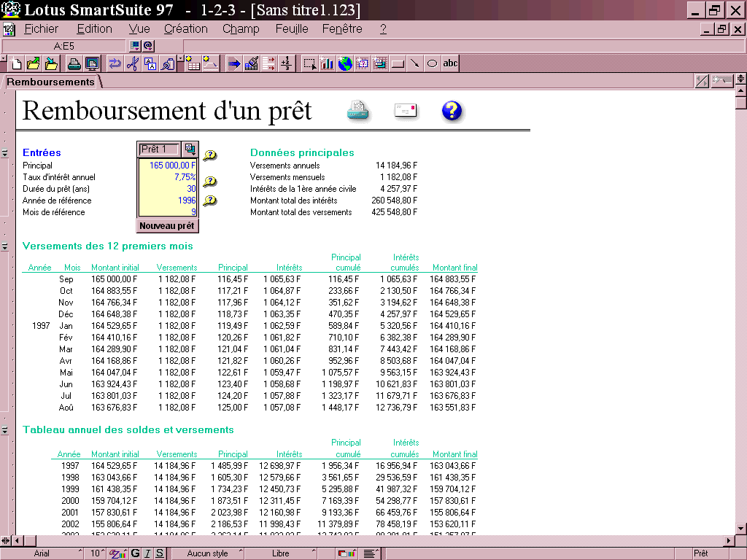747x560 pixels.
Task: Click the chart properties toolbar icon
Action: [211, 63]
